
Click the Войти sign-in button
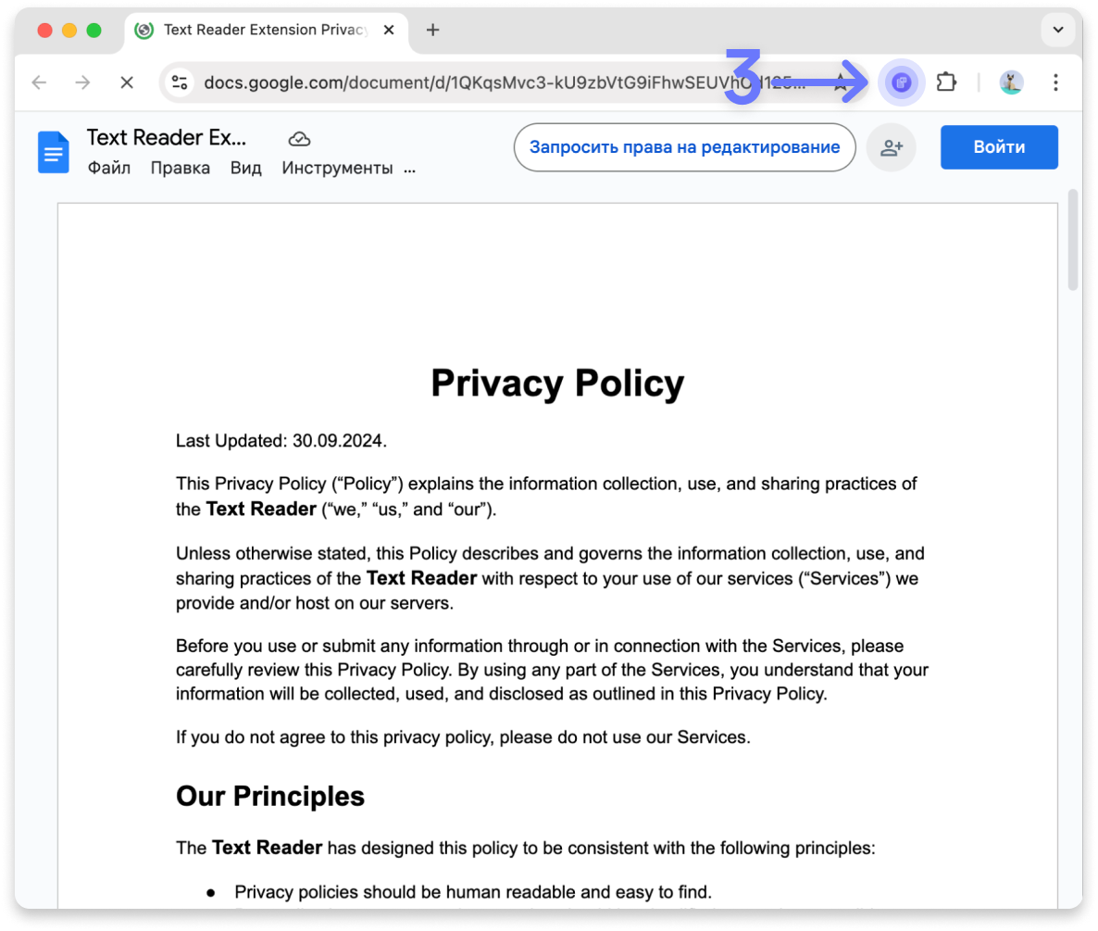point(999,147)
